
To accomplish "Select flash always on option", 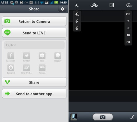I will [x=77, y=21].
